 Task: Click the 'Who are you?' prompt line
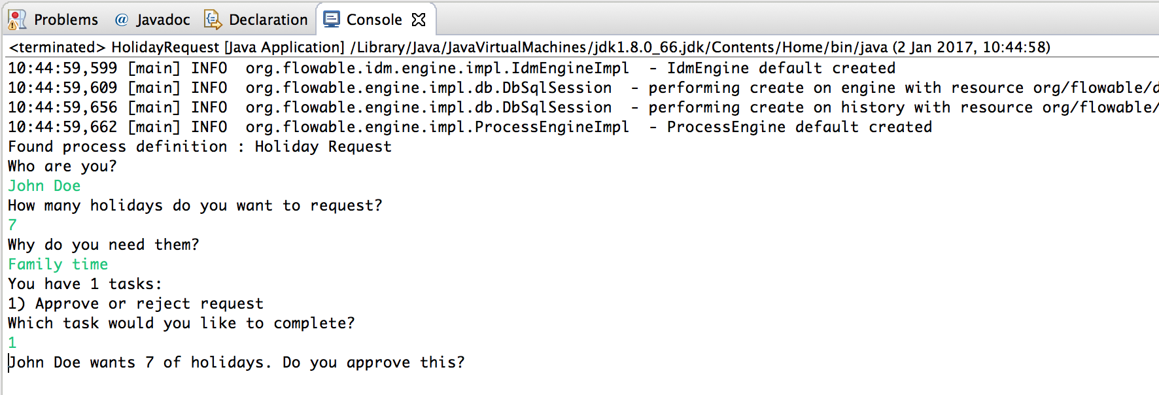[62, 166]
